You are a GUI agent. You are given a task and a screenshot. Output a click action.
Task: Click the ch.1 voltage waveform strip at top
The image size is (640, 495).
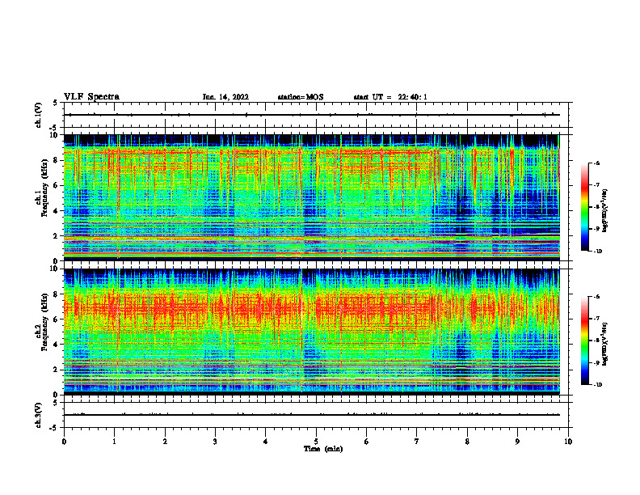(316, 115)
